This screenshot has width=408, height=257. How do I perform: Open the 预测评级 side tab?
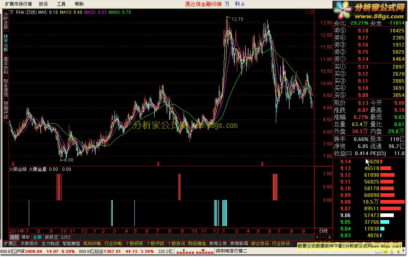pyautogui.click(x=6, y=110)
